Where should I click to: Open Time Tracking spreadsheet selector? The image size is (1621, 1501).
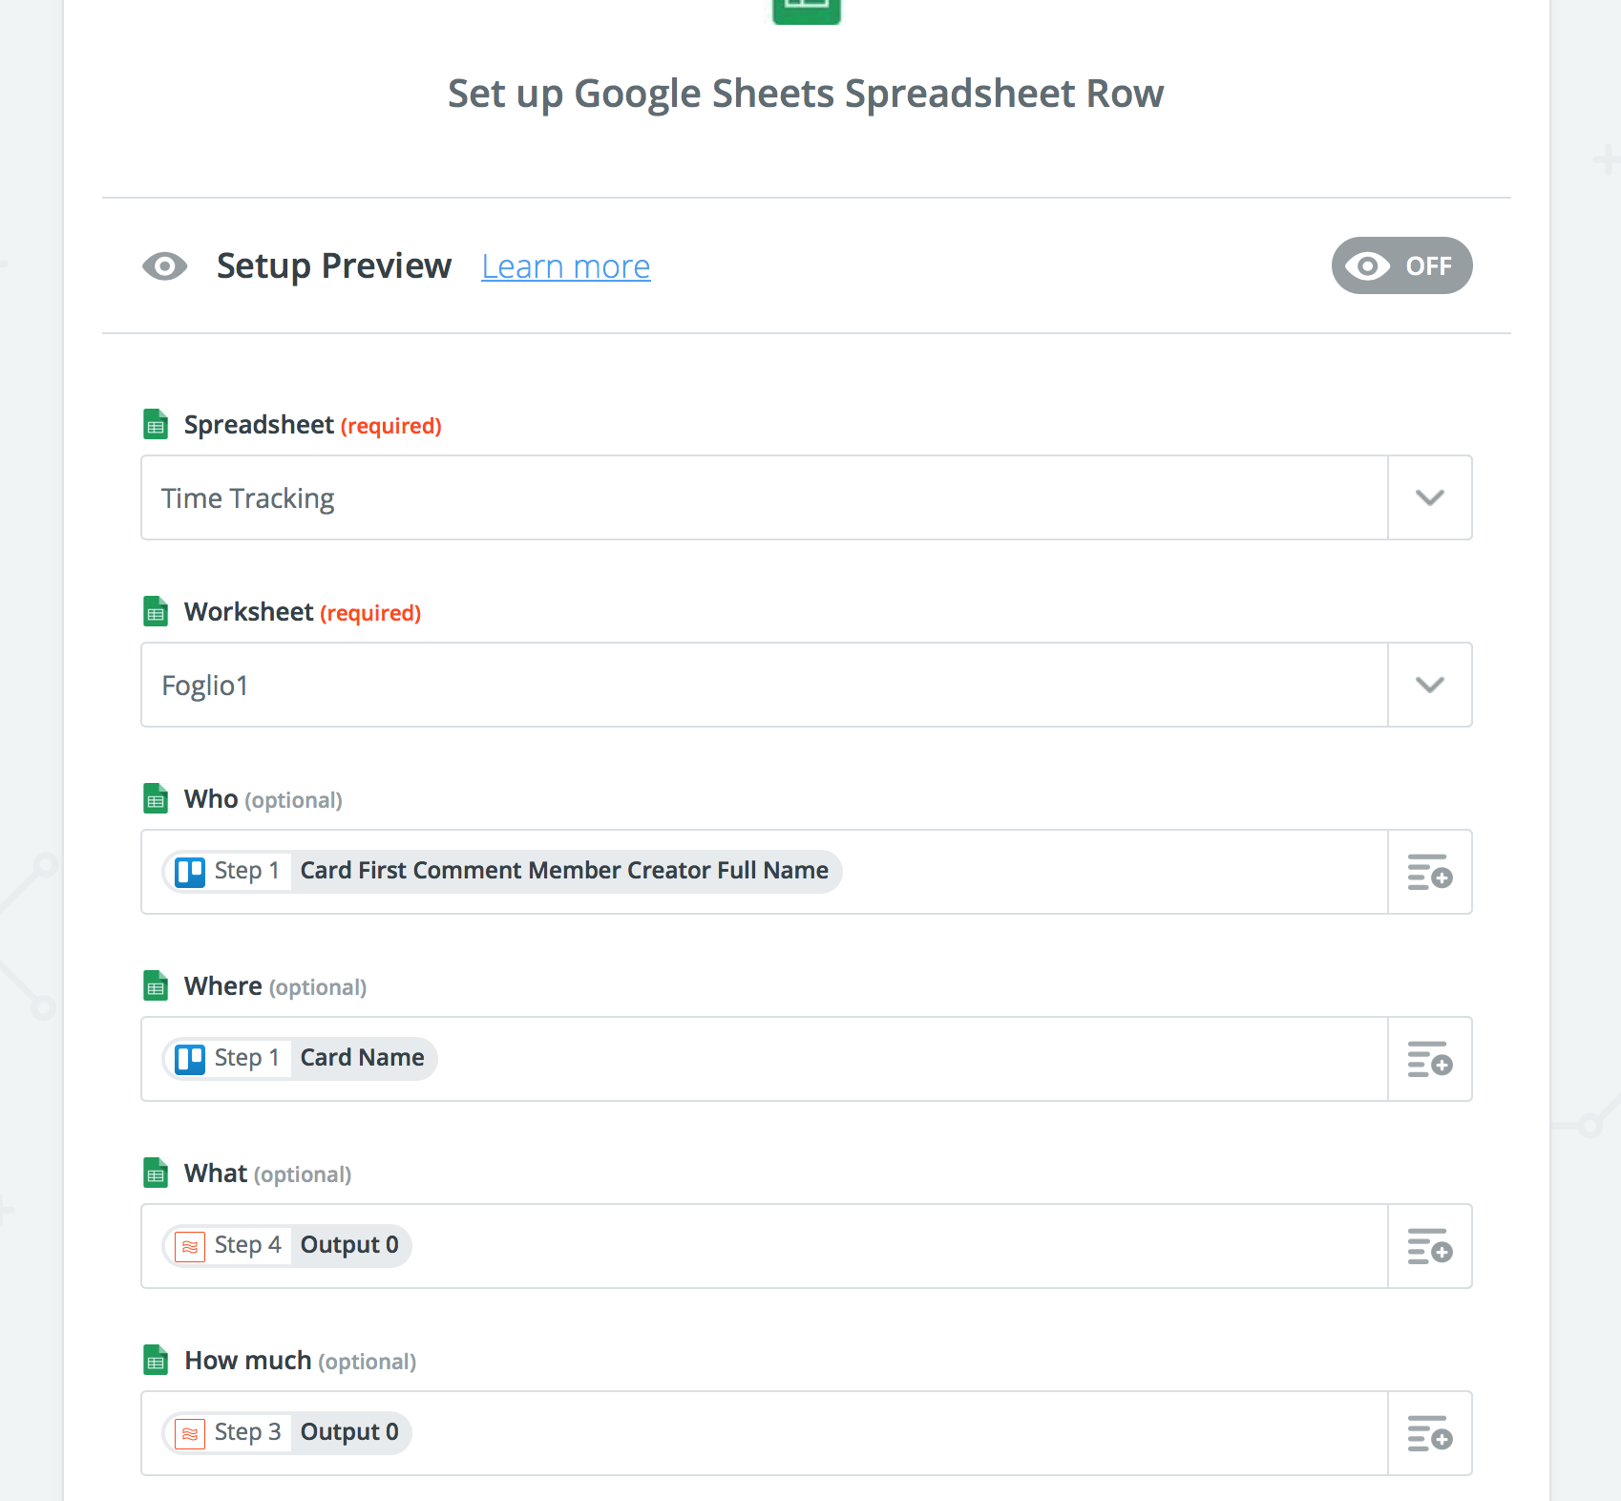click(x=764, y=497)
